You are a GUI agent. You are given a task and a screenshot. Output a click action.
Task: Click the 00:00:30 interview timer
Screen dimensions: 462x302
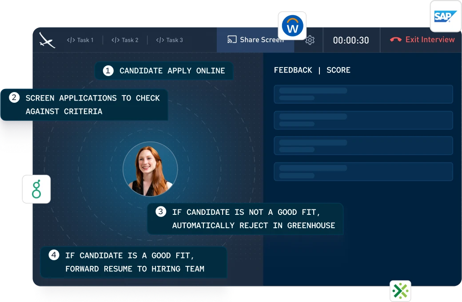tap(351, 40)
